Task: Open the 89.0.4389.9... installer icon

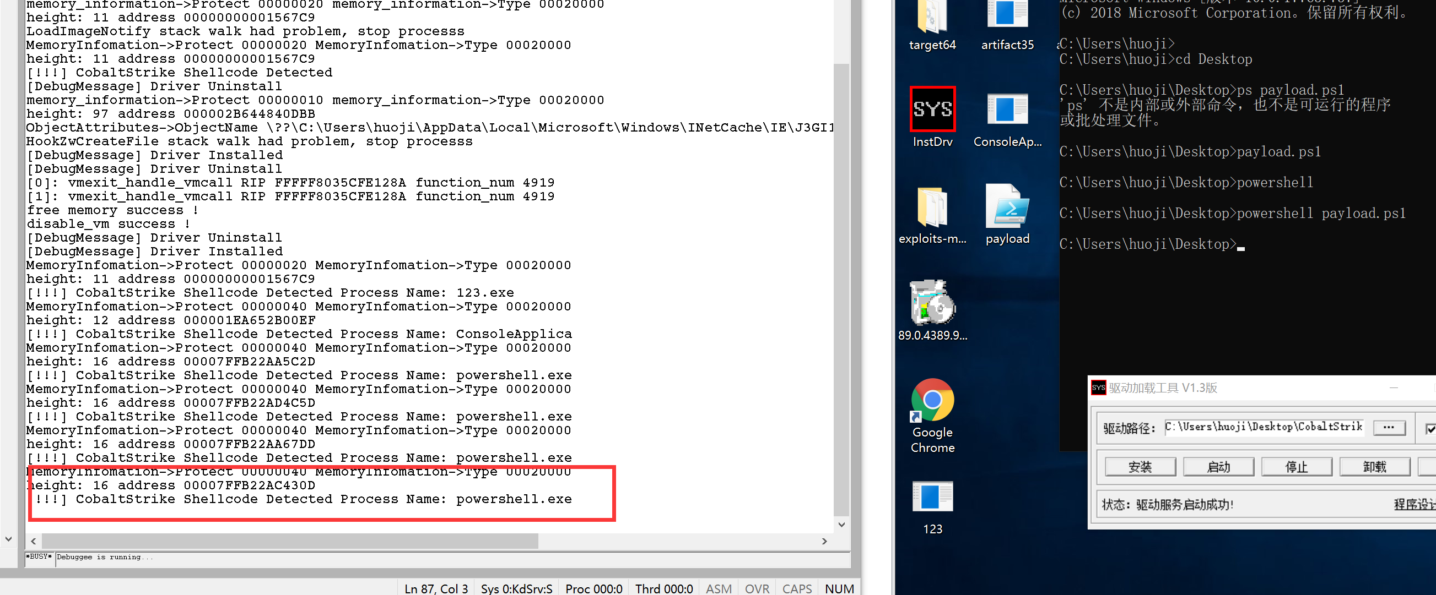Action: 932,303
